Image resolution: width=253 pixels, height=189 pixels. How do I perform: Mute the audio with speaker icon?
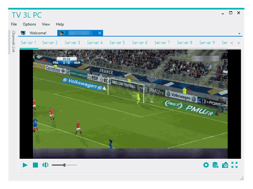click(45, 165)
